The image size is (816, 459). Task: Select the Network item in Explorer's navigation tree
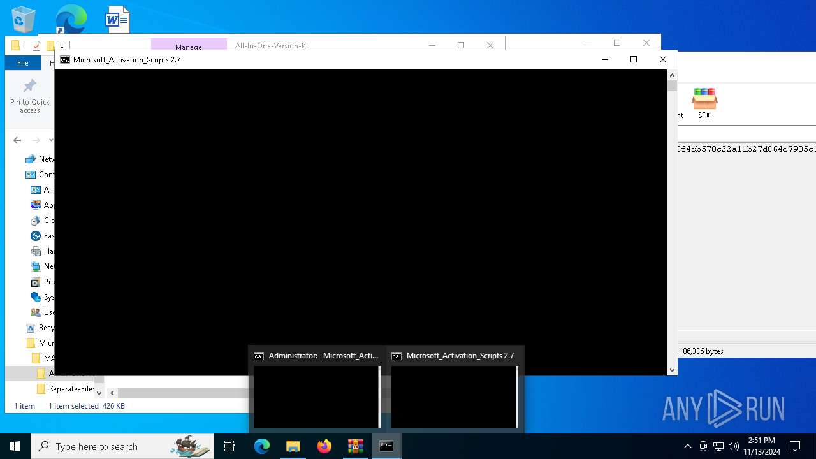40,159
